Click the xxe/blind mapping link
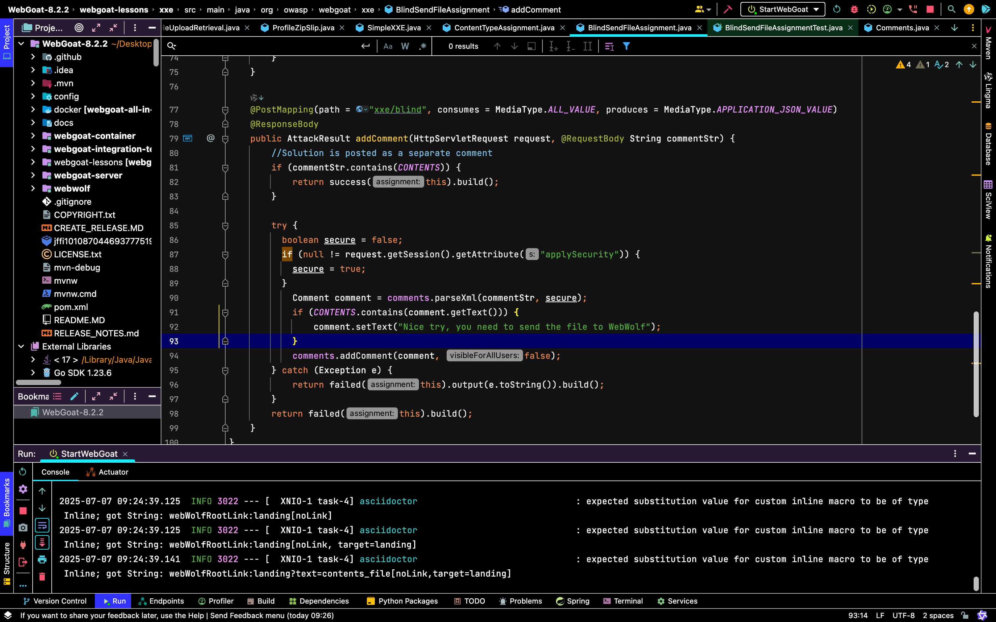 [x=398, y=109]
